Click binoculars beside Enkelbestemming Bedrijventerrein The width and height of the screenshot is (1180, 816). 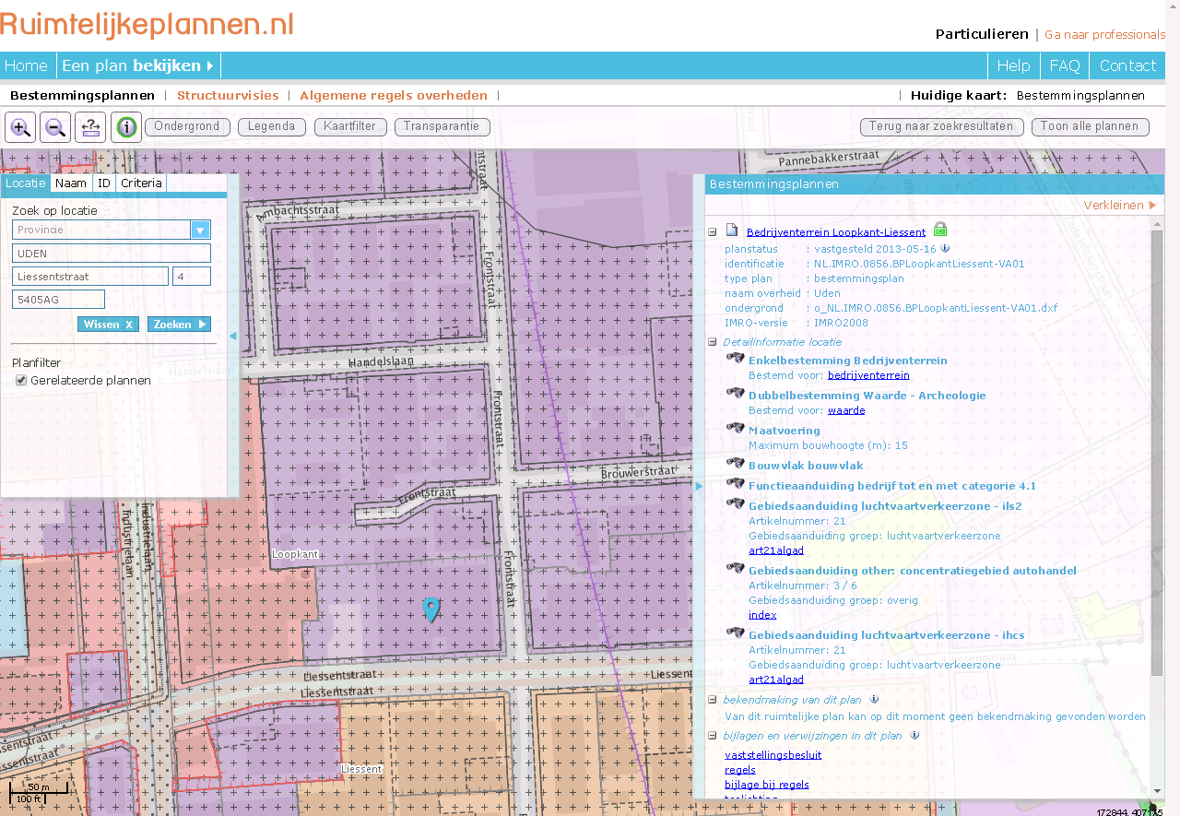[735, 359]
